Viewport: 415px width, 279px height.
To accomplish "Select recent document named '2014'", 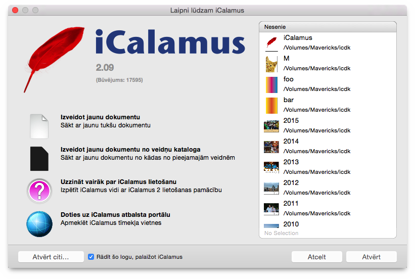I will (x=328, y=146).
